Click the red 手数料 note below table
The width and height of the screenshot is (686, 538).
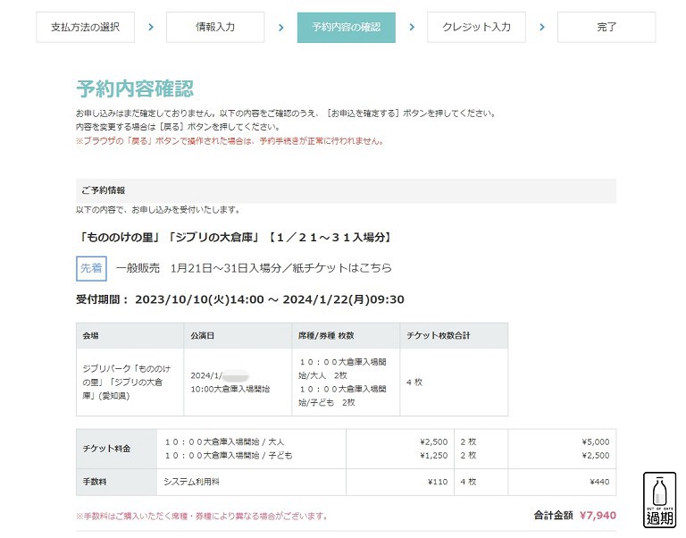tap(202, 517)
